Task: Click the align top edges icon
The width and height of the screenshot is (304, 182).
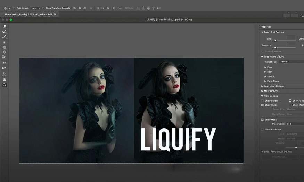Action: tap(98, 8)
